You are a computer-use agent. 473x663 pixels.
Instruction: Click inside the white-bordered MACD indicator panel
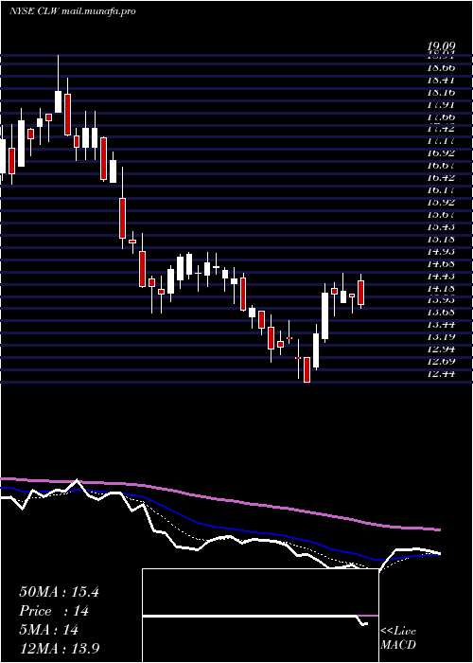pyautogui.click(x=260, y=616)
